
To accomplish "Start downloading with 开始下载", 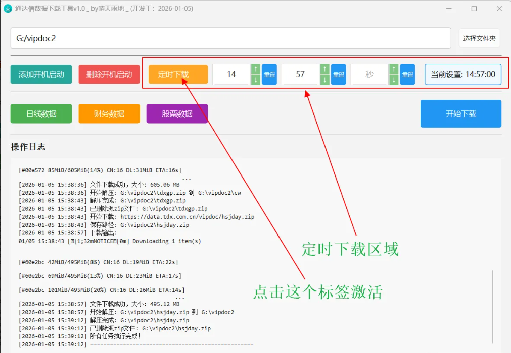I will click(x=460, y=113).
